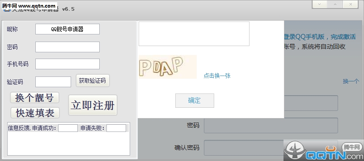Screen dimensions: 364x161
Task: Click the PDAP captcha image
Action: [168, 67]
